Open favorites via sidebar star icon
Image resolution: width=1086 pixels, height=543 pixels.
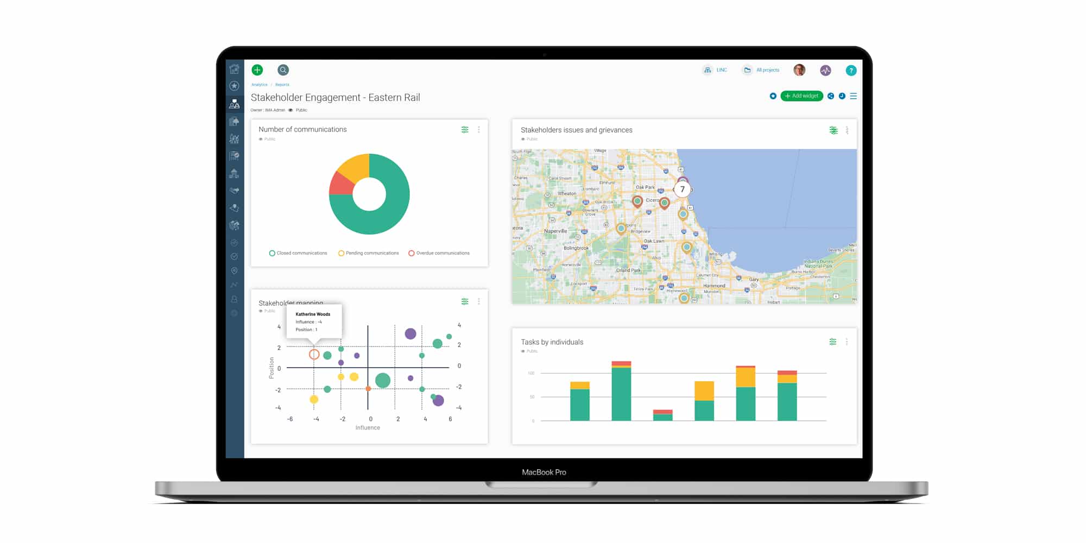point(234,86)
